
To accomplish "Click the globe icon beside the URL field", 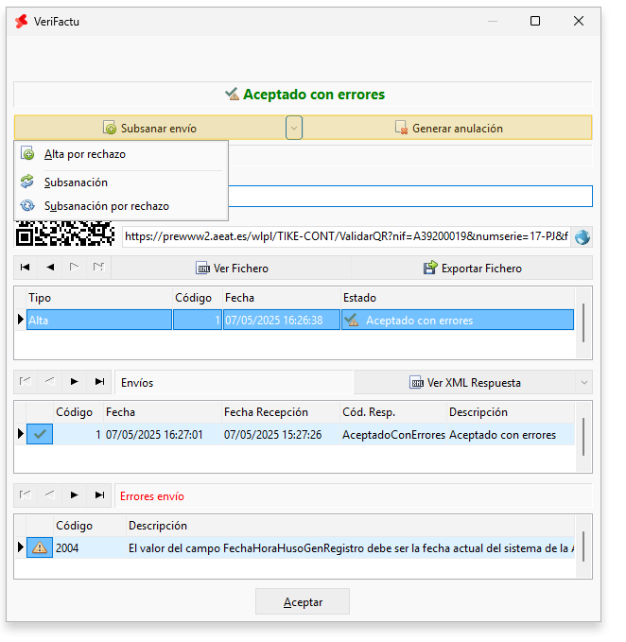I will click(582, 236).
